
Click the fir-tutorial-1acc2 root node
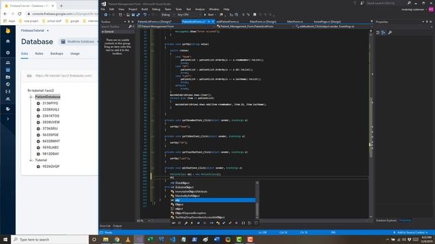(x=41, y=90)
